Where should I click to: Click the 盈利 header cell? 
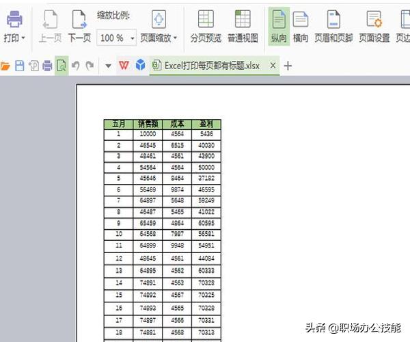206,124
